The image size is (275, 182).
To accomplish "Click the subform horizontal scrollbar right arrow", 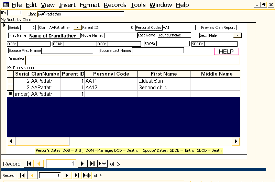I will [x=236, y=141].
